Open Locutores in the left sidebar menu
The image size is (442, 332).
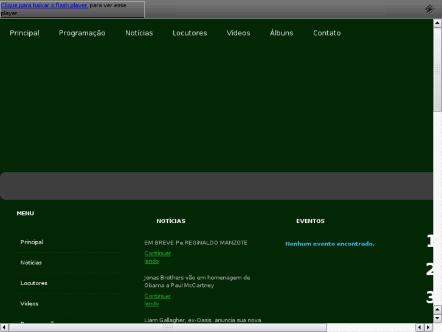click(x=33, y=283)
